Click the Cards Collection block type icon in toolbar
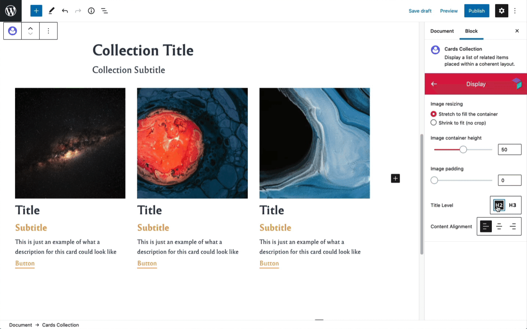Image resolution: width=527 pixels, height=329 pixels. click(12, 31)
